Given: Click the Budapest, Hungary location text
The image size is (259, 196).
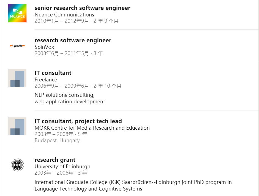Looking at the screenshot, I should [x=57, y=140].
